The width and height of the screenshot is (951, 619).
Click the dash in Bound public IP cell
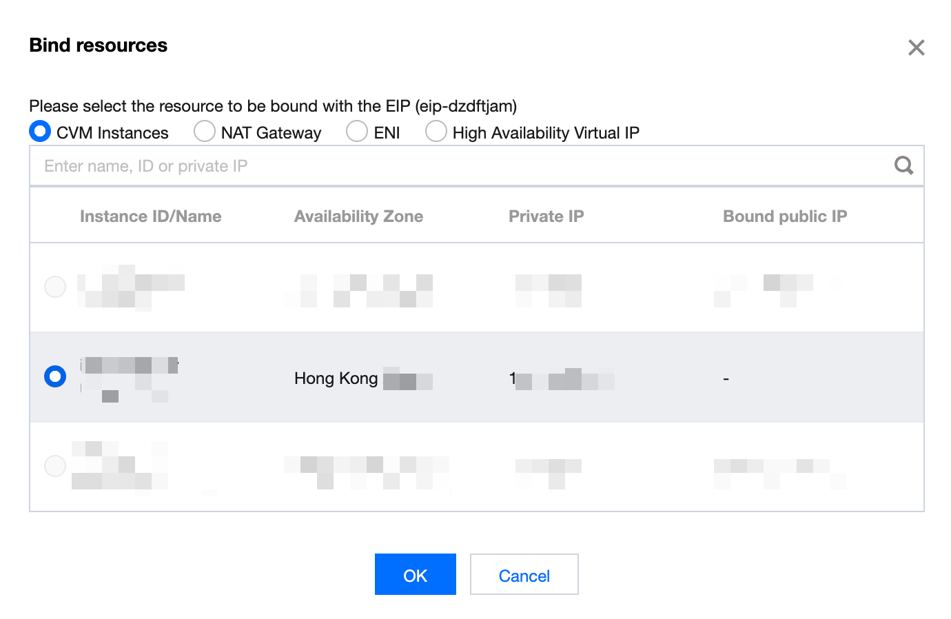click(x=726, y=378)
